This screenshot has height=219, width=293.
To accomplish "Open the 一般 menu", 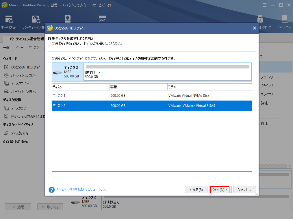I will (6, 48).
